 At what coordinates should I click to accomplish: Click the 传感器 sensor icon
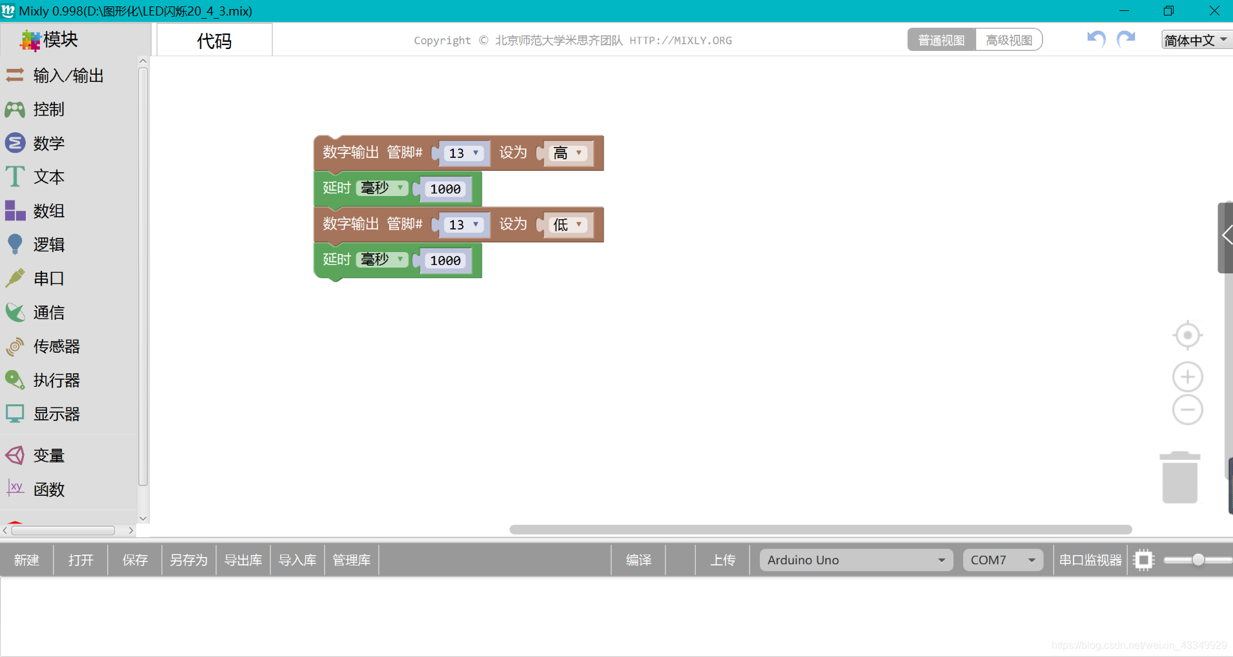coord(15,346)
